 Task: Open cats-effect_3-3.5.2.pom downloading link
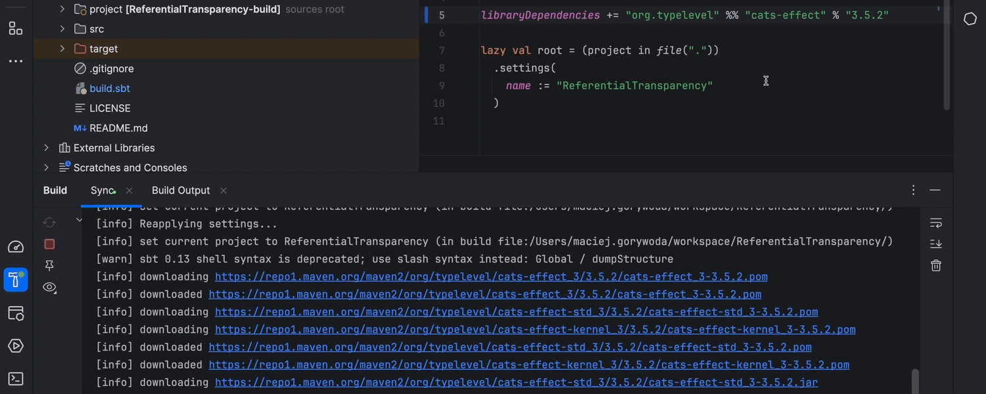(490, 276)
